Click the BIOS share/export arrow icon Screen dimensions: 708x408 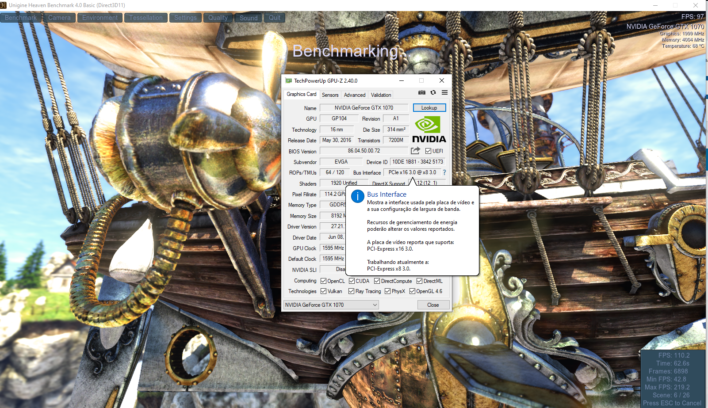[415, 151]
